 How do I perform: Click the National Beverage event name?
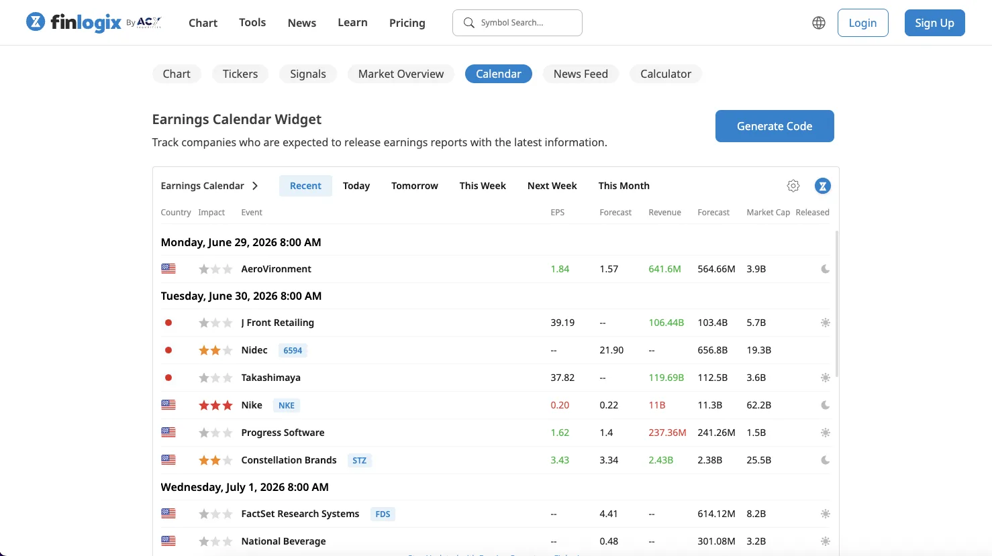pyautogui.click(x=283, y=541)
